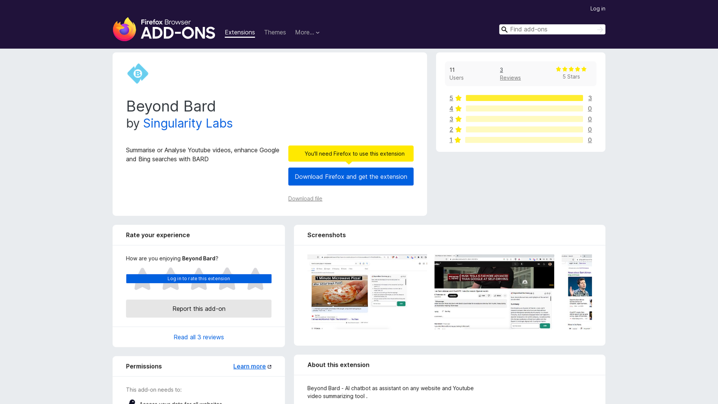
Task: Open the Extensions tab
Action: [240, 32]
